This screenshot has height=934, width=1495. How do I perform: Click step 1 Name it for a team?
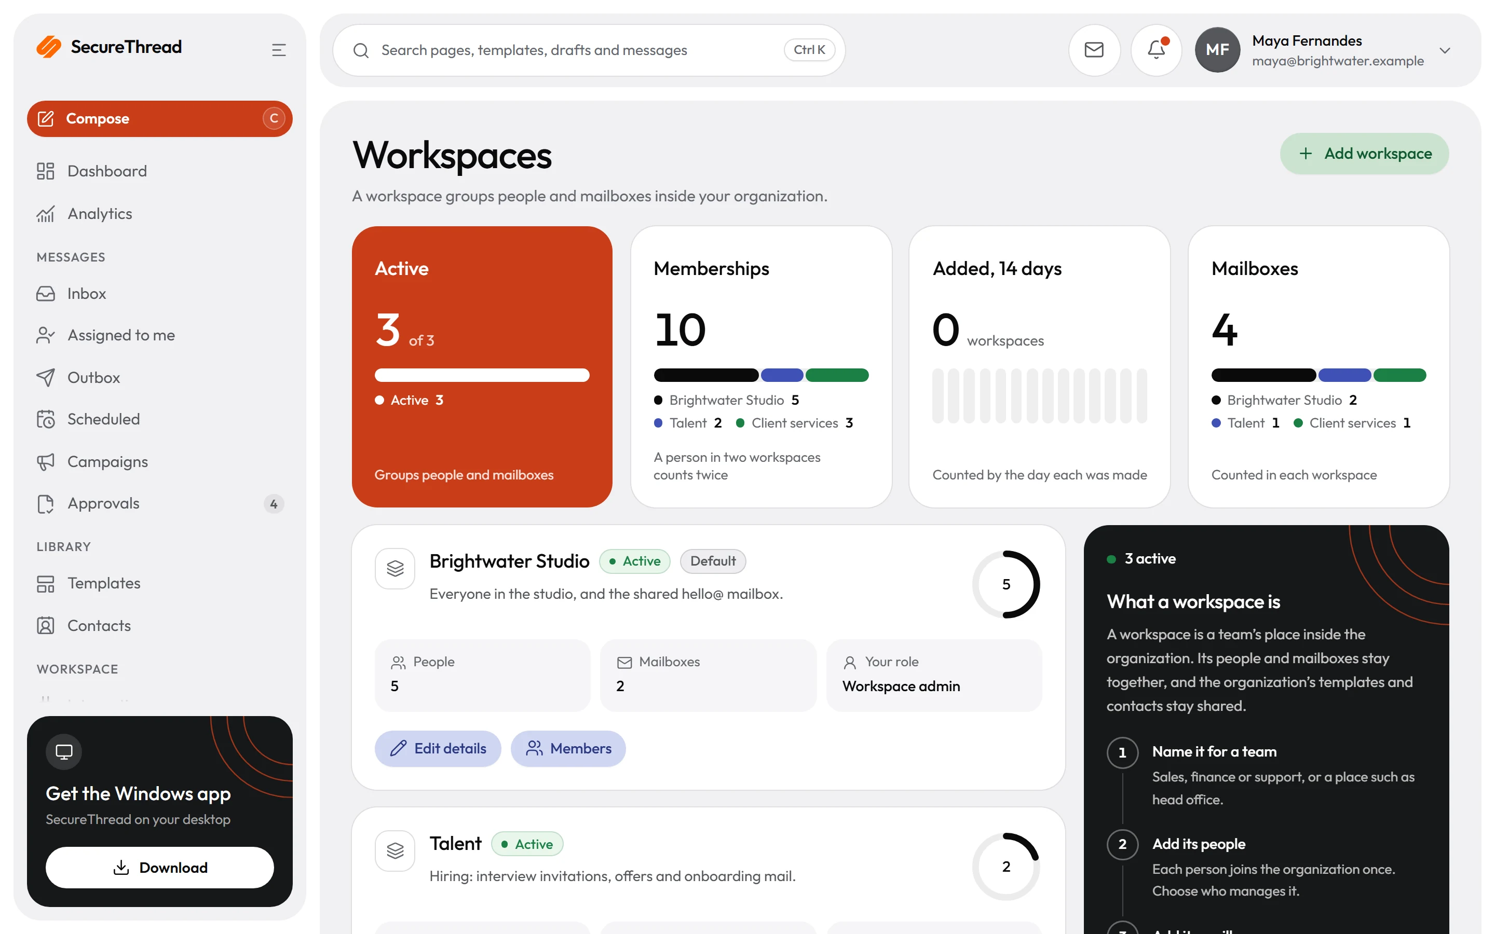(x=1214, y=752)
